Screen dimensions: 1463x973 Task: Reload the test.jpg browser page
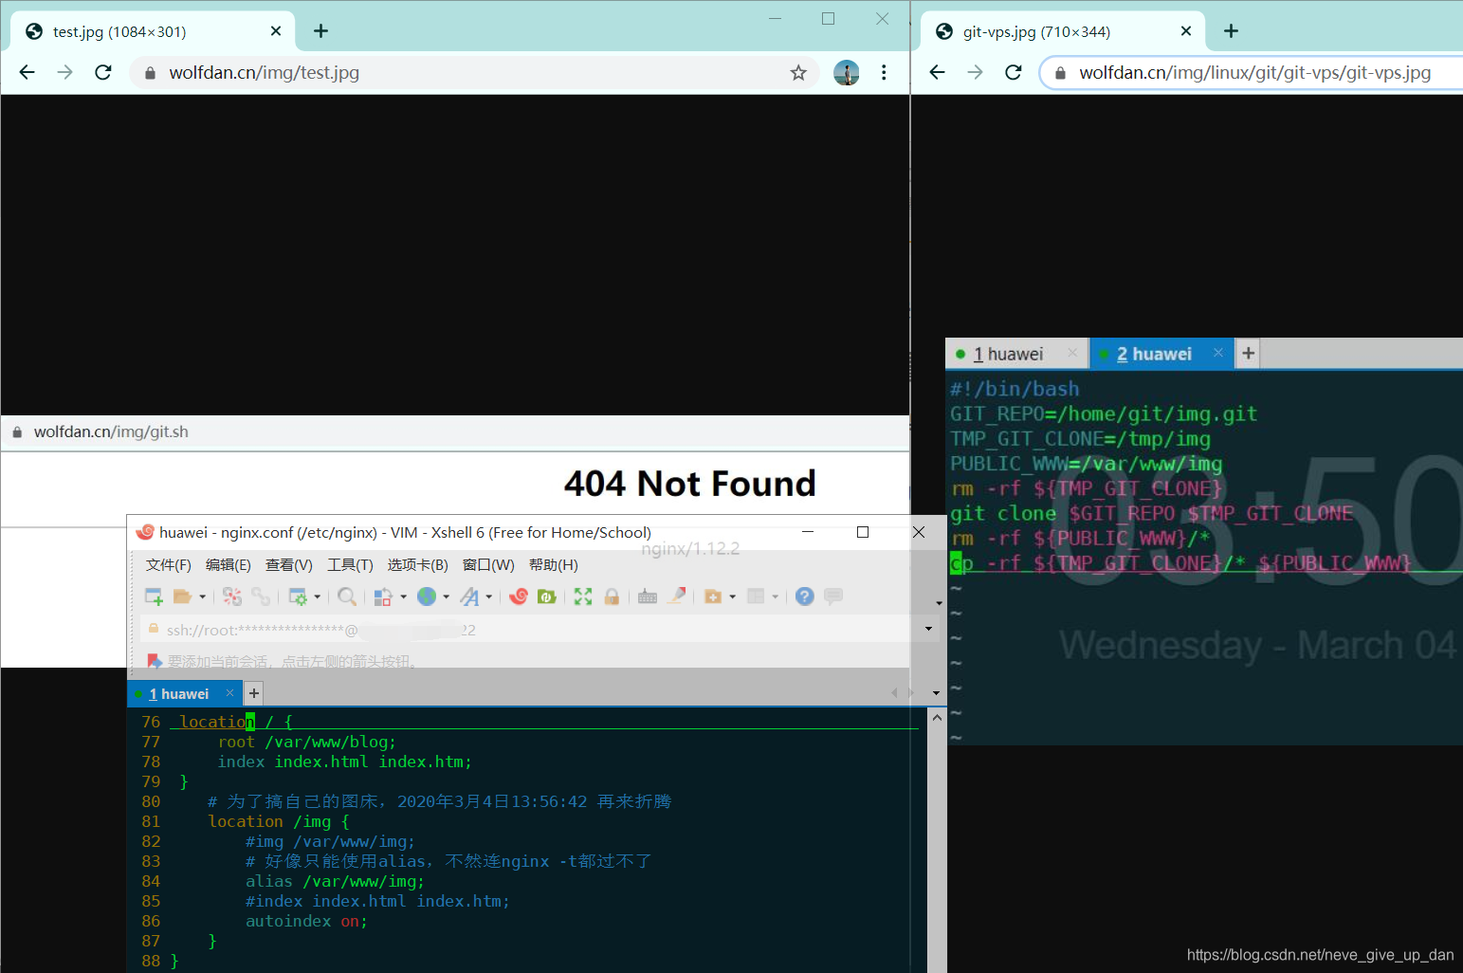103,72
